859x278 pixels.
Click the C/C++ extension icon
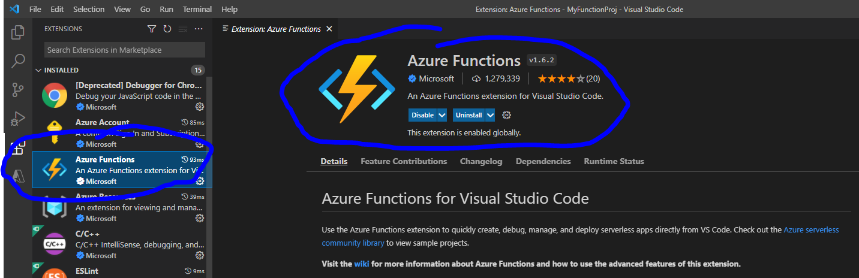pyautogui.click(x=54, y=244)
